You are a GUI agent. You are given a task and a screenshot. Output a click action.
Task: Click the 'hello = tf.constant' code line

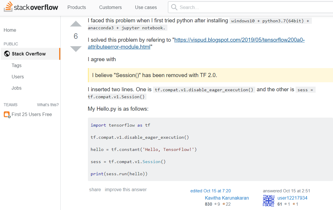pyautogui.click(x=144, y=149)
